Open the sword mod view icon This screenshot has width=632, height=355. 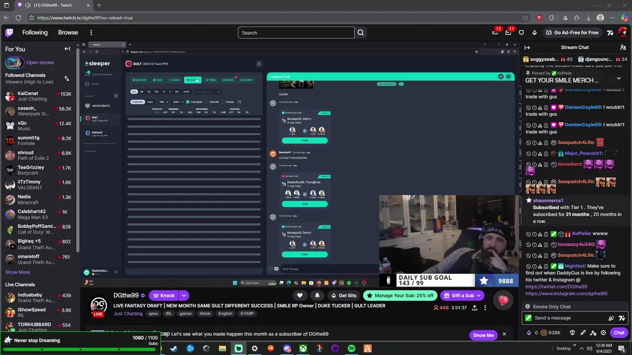point(583,333)
